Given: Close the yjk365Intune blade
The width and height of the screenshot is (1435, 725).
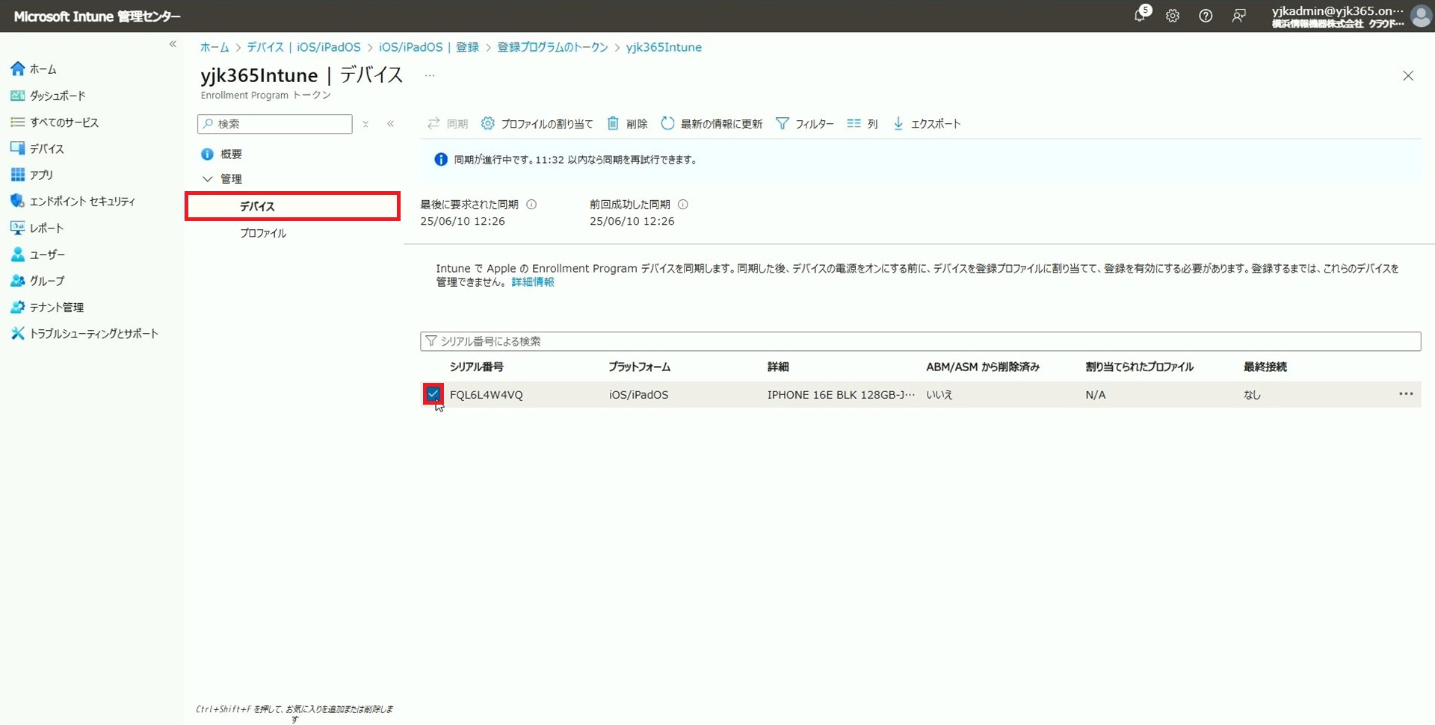Looking at the screenshot, I should (1408, 76).
